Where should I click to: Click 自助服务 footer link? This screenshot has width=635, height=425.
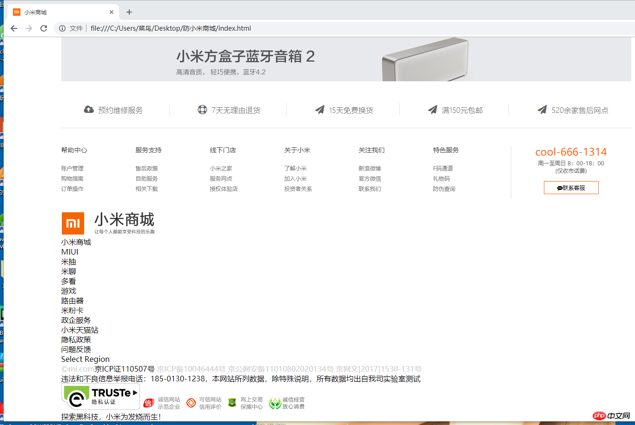[x=146, y=179]
